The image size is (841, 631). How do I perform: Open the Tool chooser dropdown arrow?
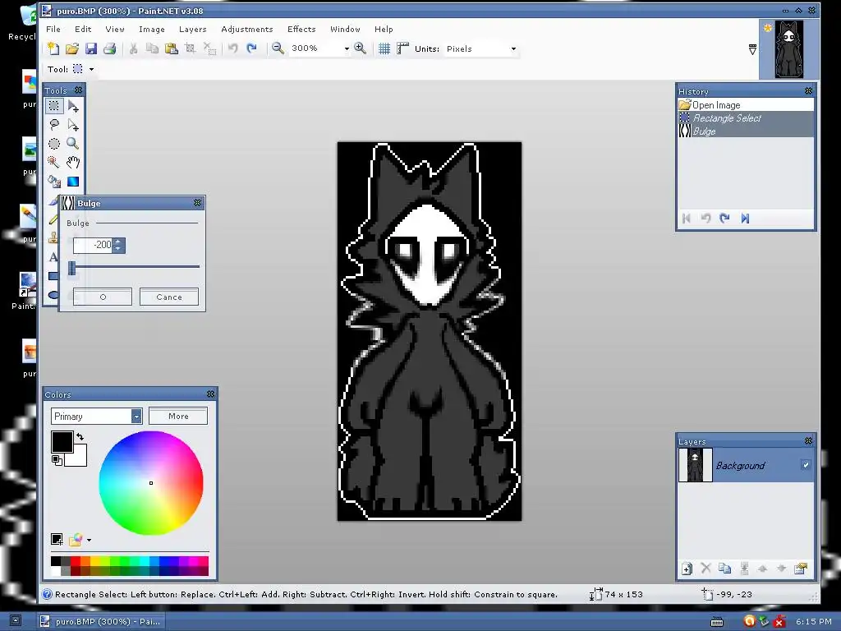pyautogui.click(x=92, y=69)
